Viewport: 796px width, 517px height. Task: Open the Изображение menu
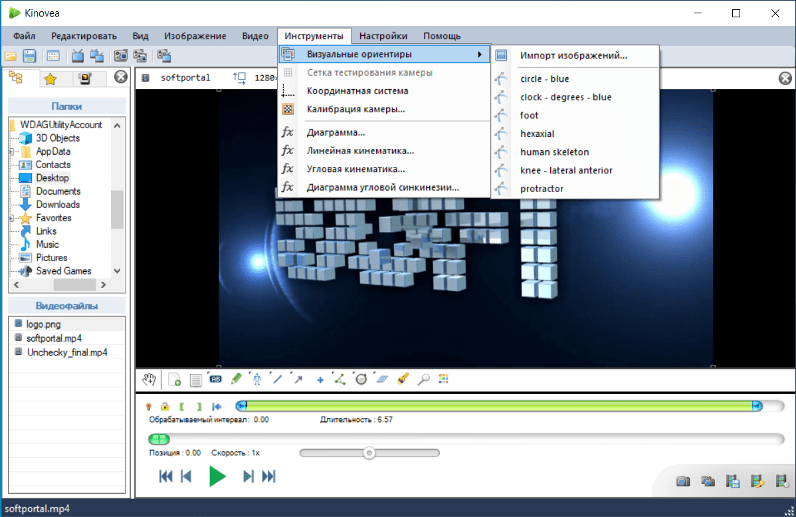click(x=195, y=36)
